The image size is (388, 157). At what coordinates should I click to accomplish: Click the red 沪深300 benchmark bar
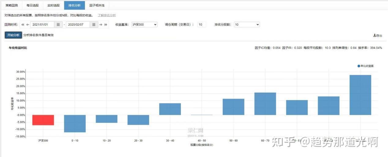tap(43, 120)
